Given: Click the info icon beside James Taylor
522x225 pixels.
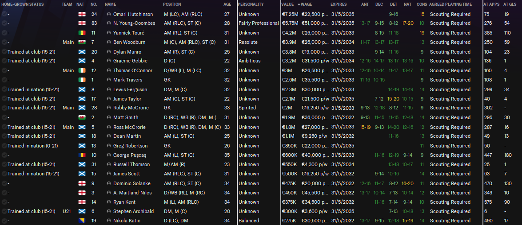Looking at the screenshot, I should [108, 99].
